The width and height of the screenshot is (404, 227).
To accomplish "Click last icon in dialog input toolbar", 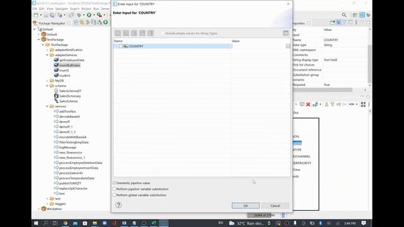I will click(x=150, y=33).
